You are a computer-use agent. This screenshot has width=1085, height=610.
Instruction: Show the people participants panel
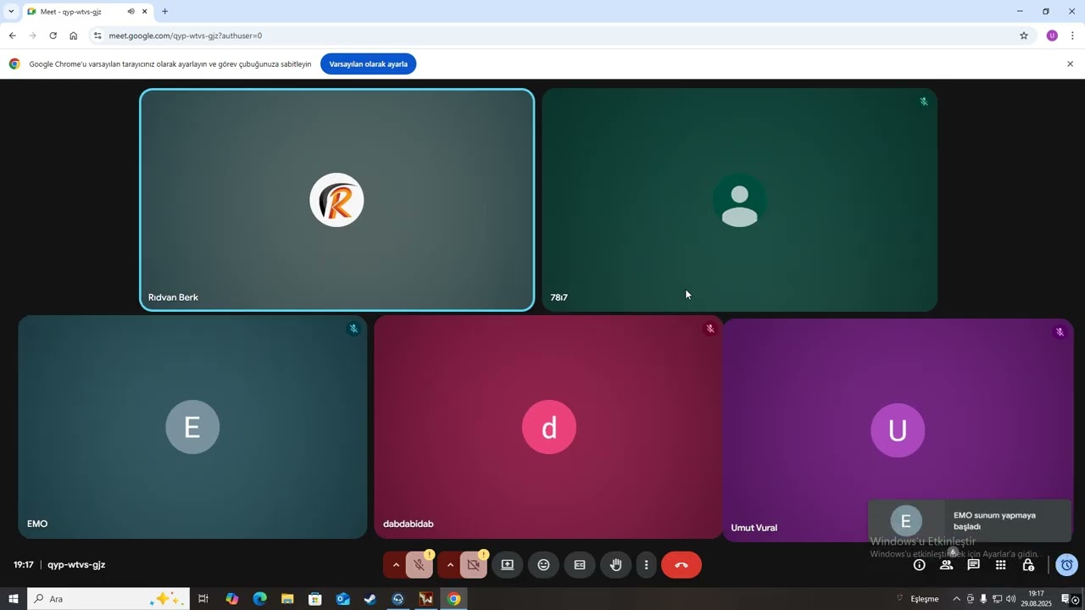(x=946, y=565)
